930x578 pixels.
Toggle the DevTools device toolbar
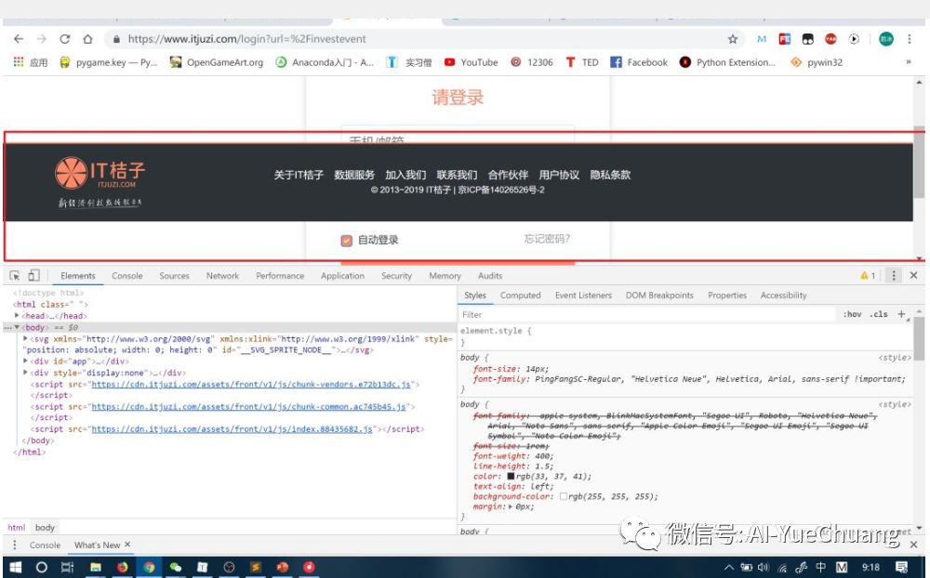(x=33, y=276)
